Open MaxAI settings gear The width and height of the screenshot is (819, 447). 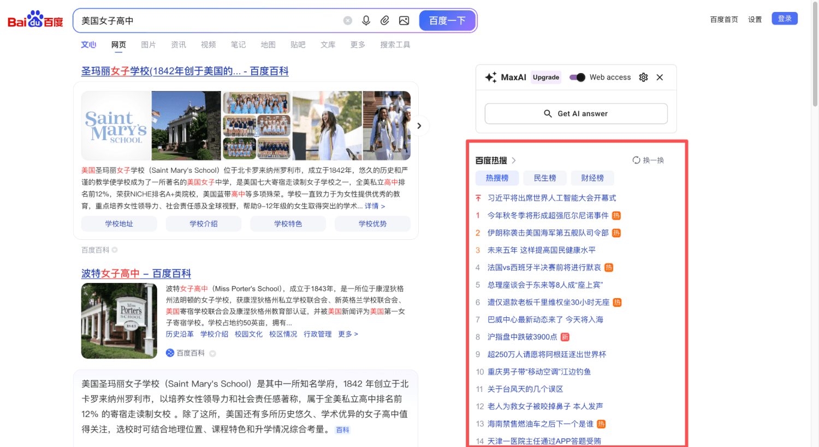pyautogui.click(x=644, y=77)
